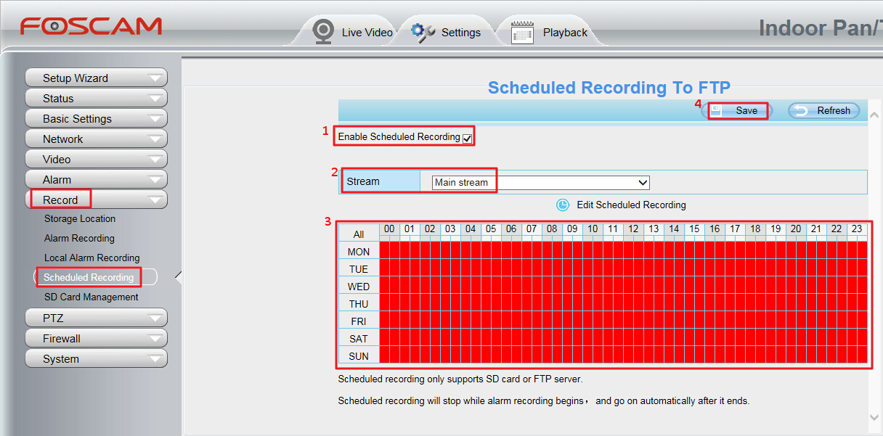Click the Settings gear icon
883x436 pixels.
(x=423, y=32)
